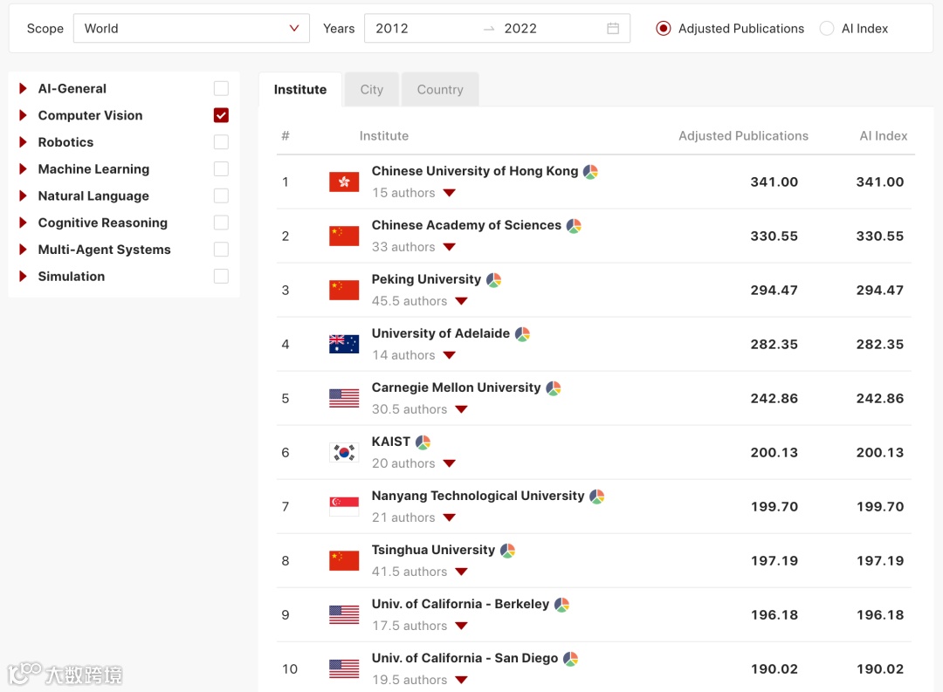The image size is (943, 692).
Task: Click China flag beside Peking University
Action: click(x=344, y=290)
